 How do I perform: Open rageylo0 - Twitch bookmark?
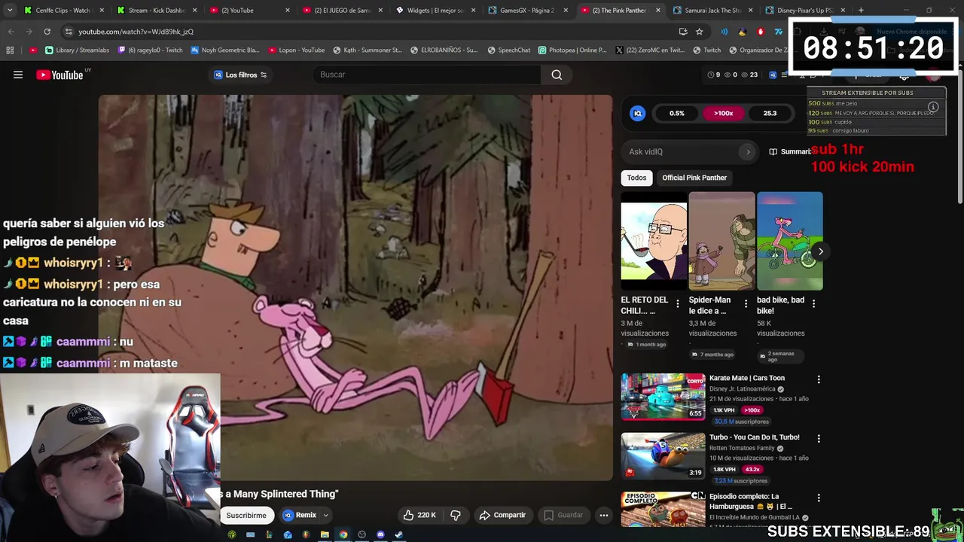pyautogui.click(x=149, y=50)
